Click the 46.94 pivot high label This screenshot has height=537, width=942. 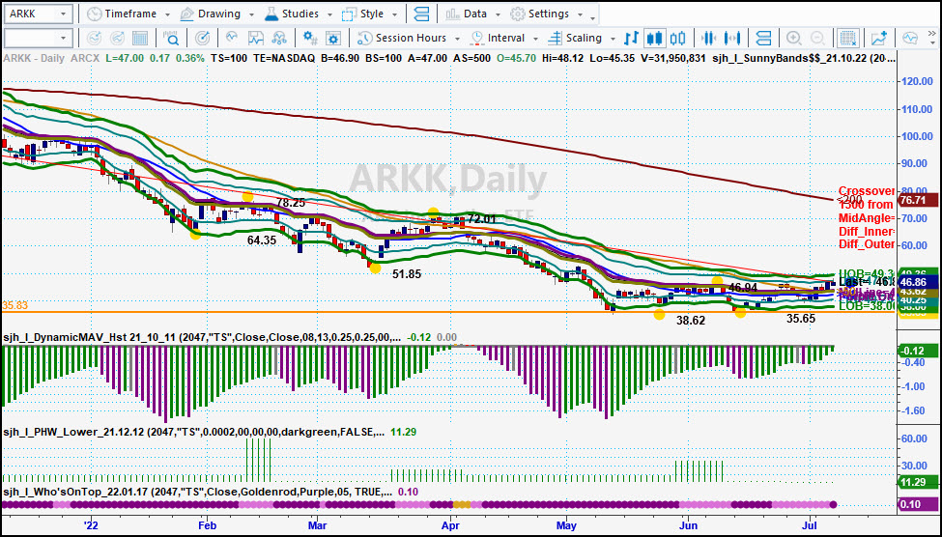(x=741, y=287)
